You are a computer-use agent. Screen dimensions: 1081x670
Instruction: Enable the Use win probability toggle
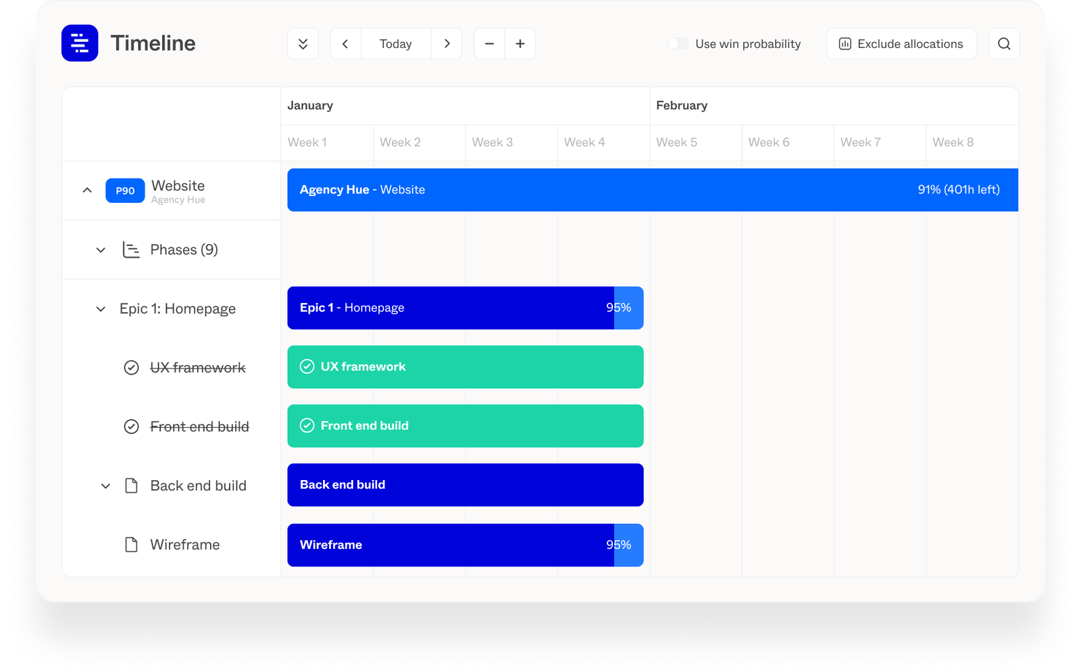point(677,43)
